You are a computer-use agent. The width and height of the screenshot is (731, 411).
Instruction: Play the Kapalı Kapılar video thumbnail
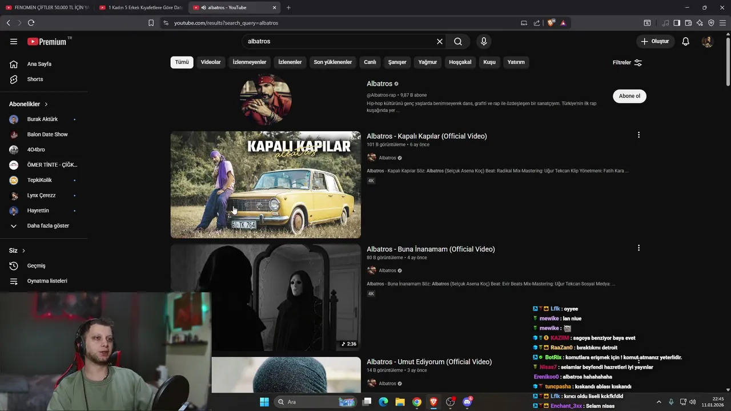click(x=266, y=185)
